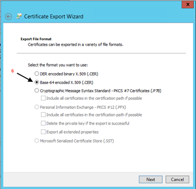The width and height of the screenshot is (196, 189).
Task: Check Delete the private key if successful
Action: pos(43,123)
